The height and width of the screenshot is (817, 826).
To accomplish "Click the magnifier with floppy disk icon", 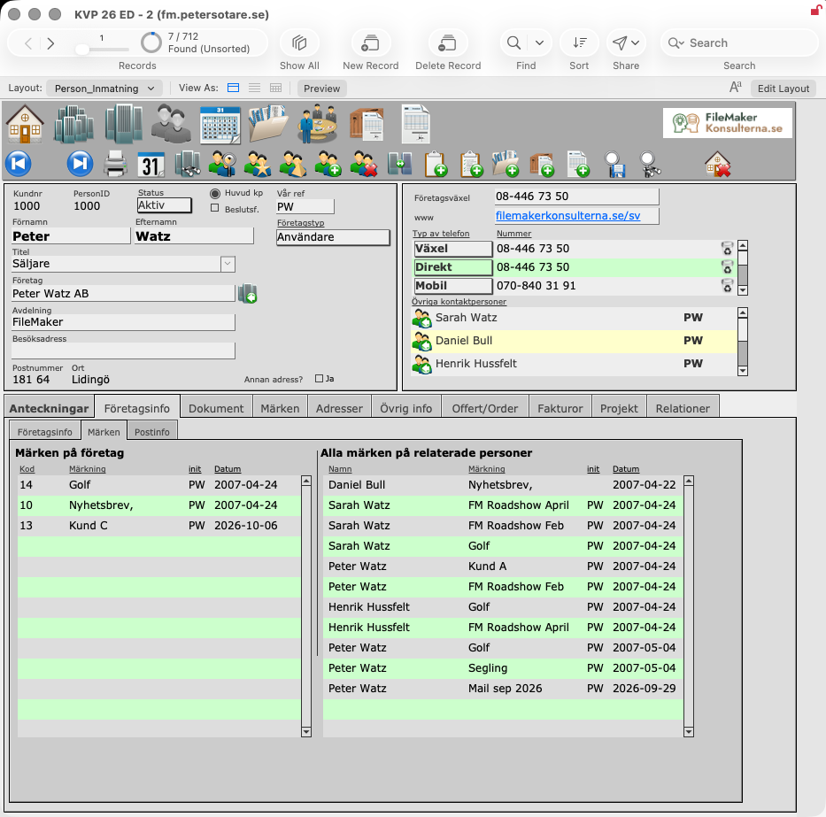I will pyautogui.click(x=614, y=165).
